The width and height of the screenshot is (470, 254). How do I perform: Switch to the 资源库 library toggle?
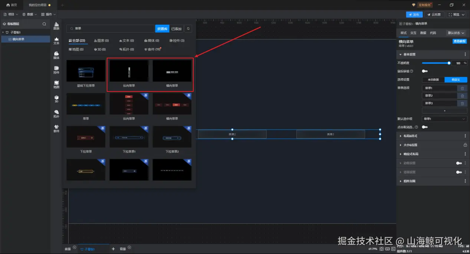162,29
